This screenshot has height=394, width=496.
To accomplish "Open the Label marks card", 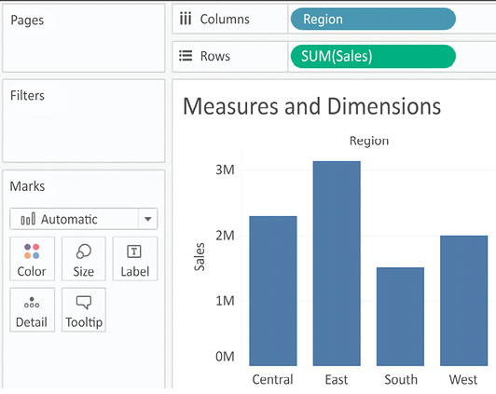I will click(135, 259).
